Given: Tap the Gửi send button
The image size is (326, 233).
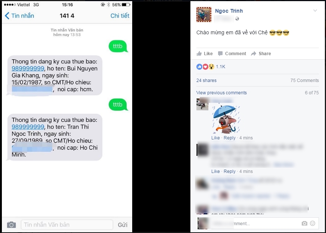Looking at the screenshot, I should (x=122, y=225).
